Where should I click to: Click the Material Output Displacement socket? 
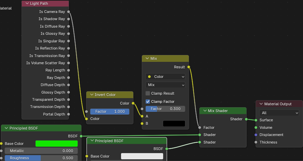[x=256, y=135]
